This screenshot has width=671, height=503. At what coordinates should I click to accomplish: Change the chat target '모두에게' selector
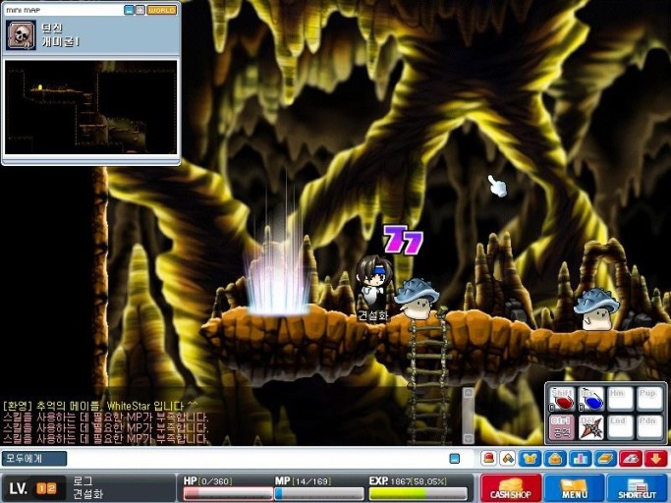pyautogui.click(x=34, y=459)
